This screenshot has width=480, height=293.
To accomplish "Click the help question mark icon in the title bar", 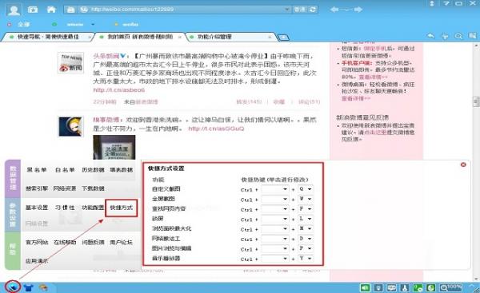I will point(446,3).
